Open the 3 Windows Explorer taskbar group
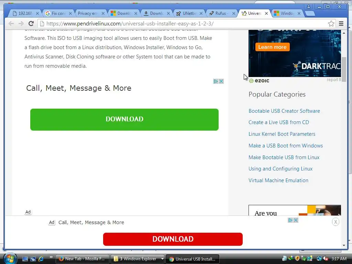Viewport: 352px width, 264px height. point(137,259)
